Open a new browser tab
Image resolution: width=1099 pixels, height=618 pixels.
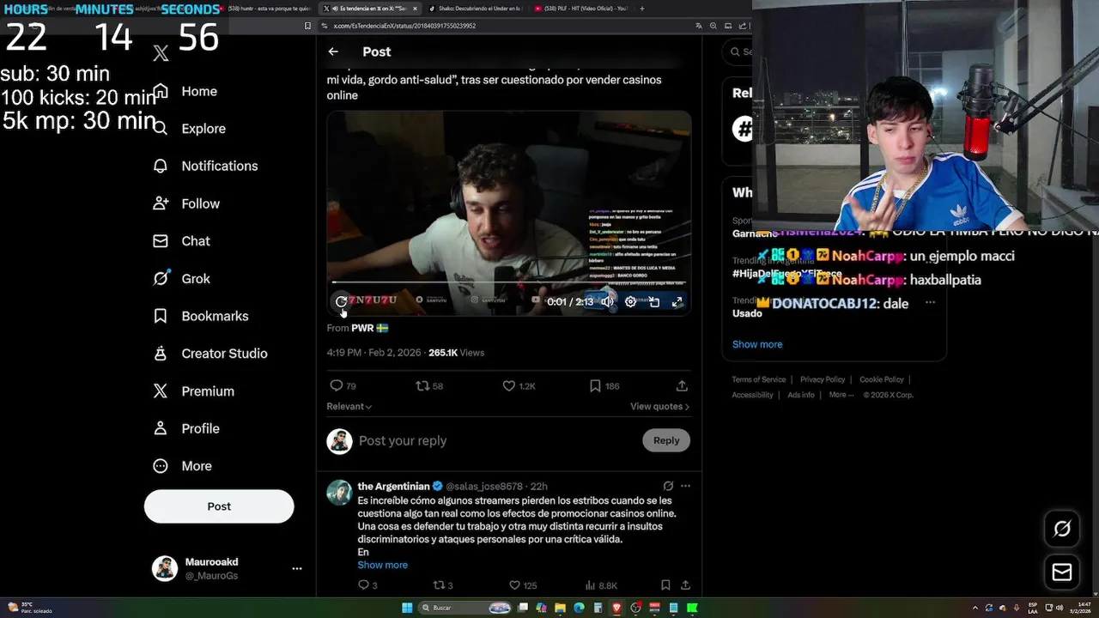tap(644, 9)
